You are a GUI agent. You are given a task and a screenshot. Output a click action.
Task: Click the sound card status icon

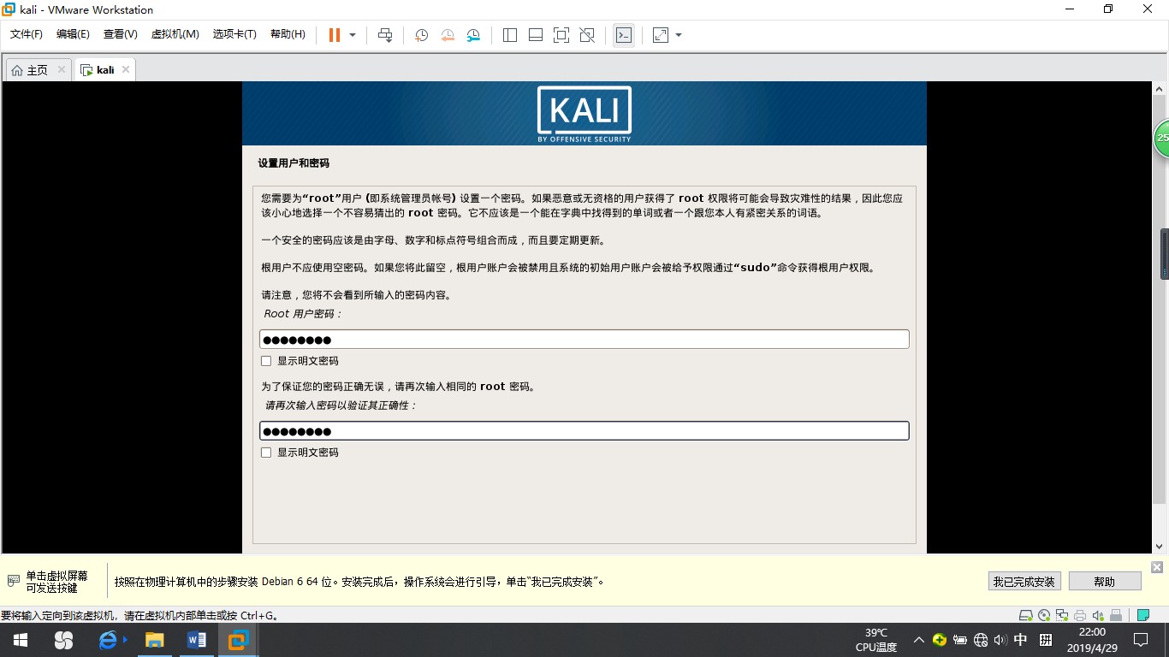coord(1098,615)
